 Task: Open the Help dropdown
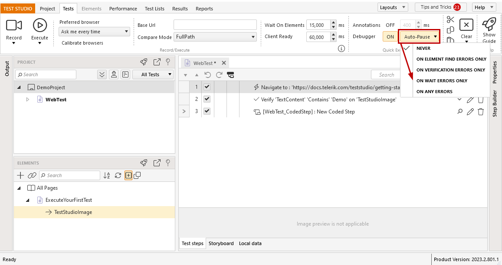(x=484, y=7)
